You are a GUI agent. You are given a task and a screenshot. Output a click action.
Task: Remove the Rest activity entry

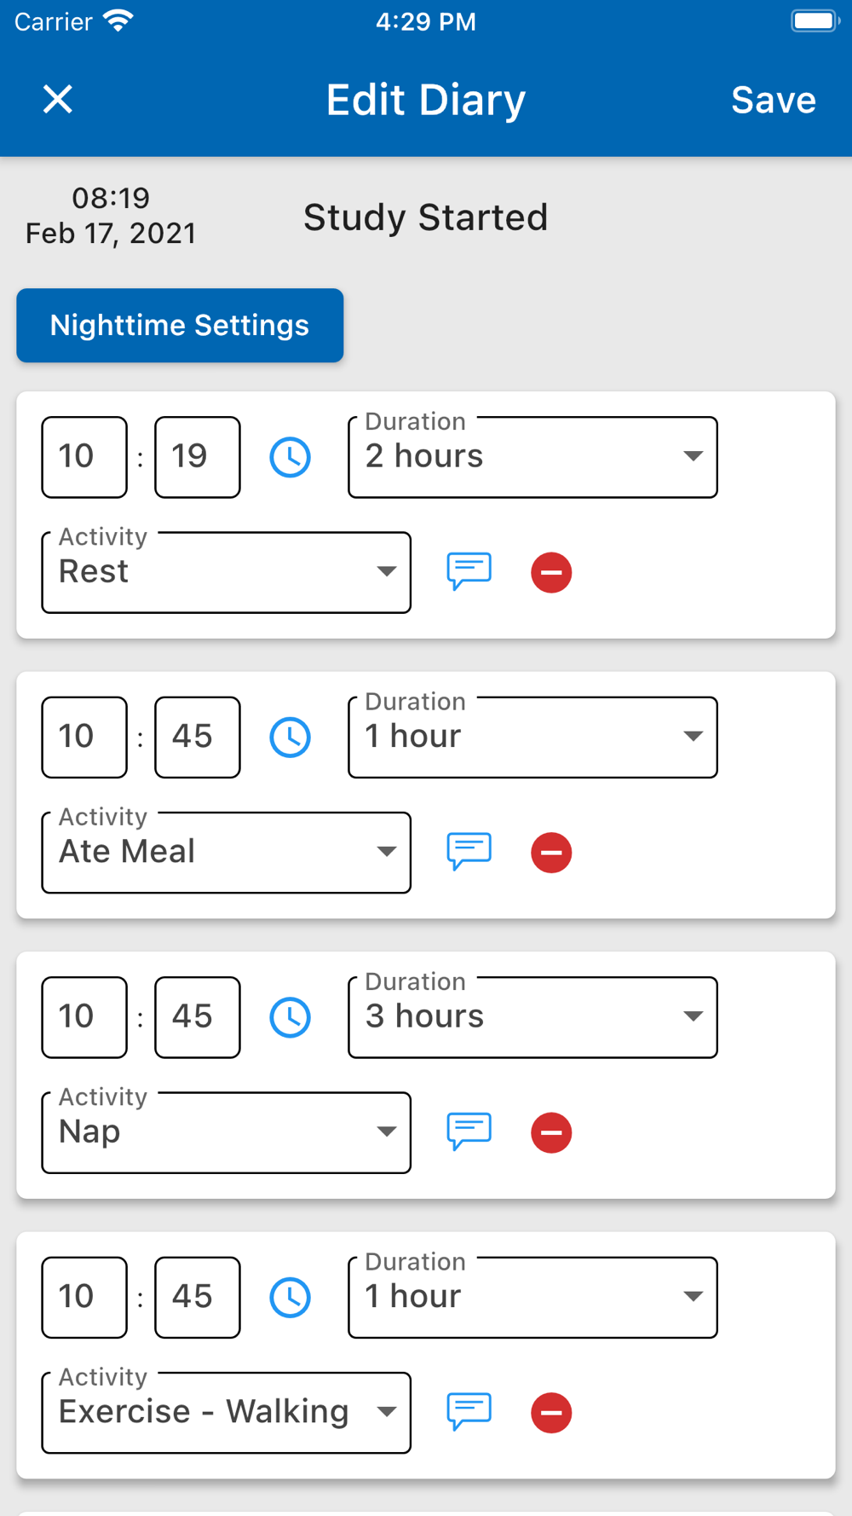[x=551, y=572]
